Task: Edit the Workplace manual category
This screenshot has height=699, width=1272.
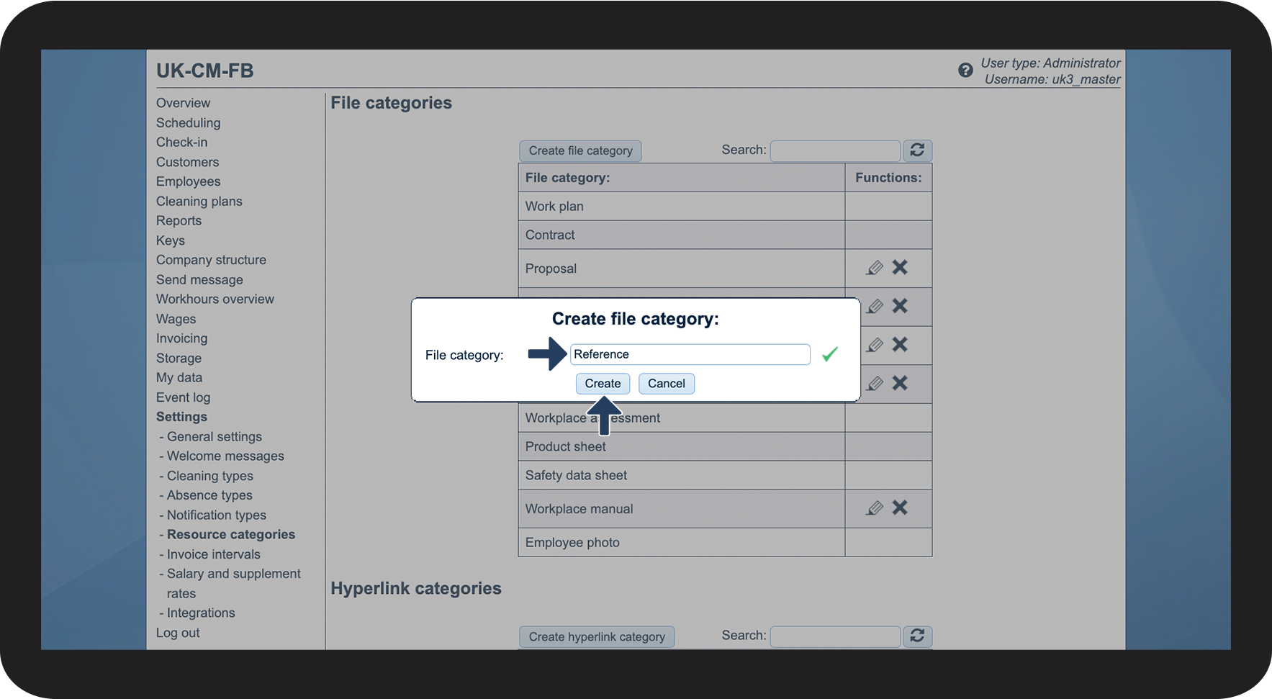Action: coord(875,508)
